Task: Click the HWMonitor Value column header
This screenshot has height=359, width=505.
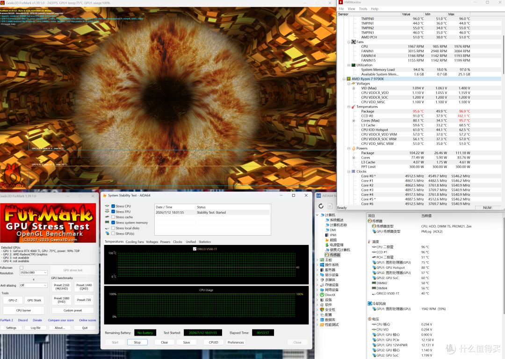Action: coord(412,14)
